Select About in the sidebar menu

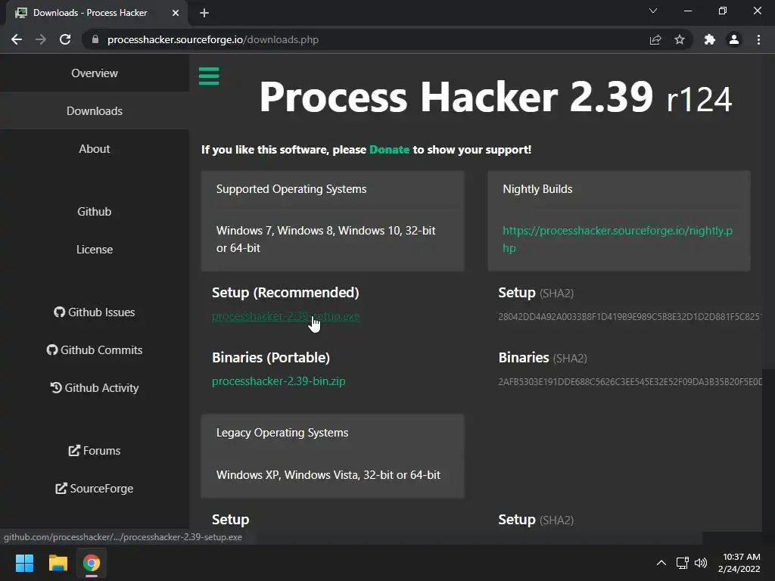95,149
